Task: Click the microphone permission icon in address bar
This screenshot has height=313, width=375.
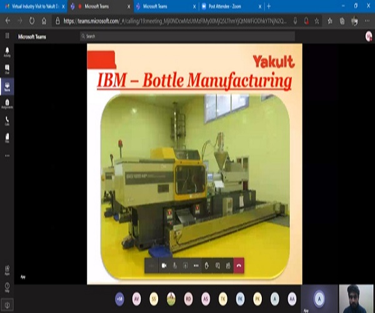Action: (x=295, y=21)
